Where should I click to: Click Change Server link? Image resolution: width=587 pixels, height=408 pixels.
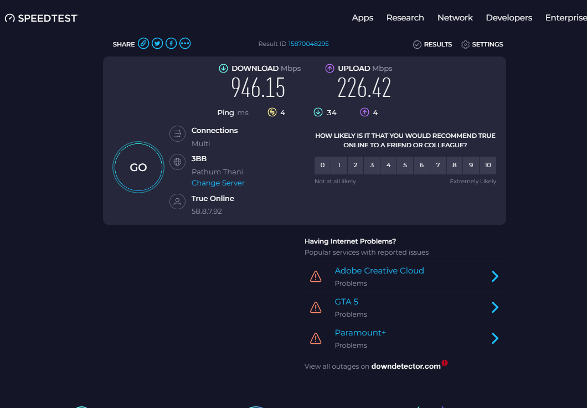pos(218,183)
